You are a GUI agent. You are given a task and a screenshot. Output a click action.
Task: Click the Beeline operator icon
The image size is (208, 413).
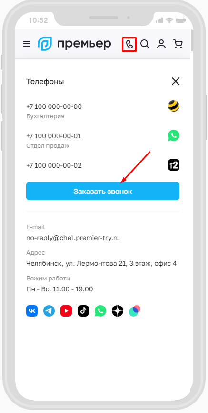click(x=174, y=106)
